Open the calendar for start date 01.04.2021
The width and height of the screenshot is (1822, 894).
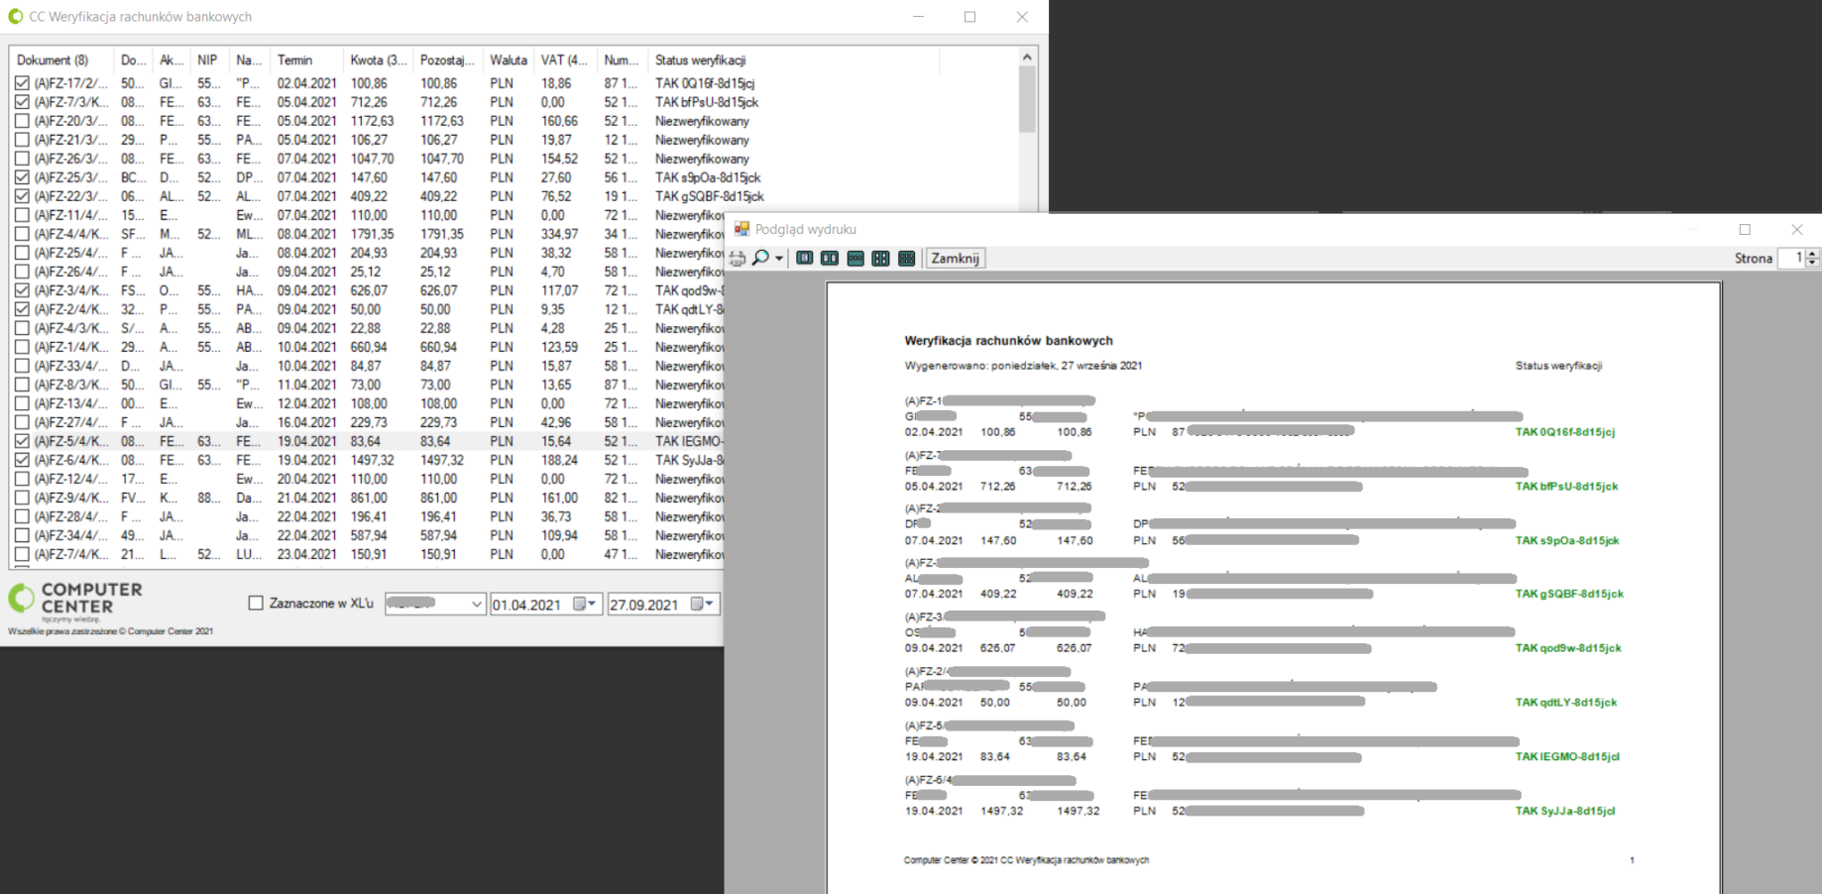pos(585,604)
